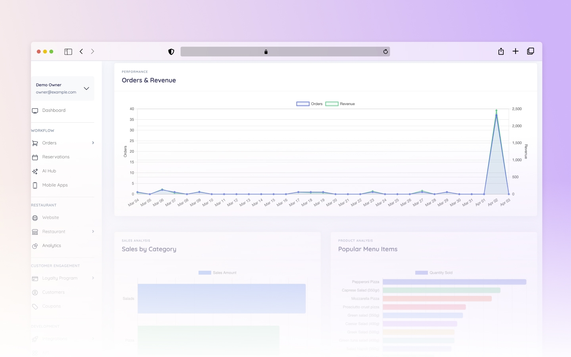This screenshot has height=357, width=571.
Task: Click the AI Hub sparkle icon
Action: click(35, 171)
